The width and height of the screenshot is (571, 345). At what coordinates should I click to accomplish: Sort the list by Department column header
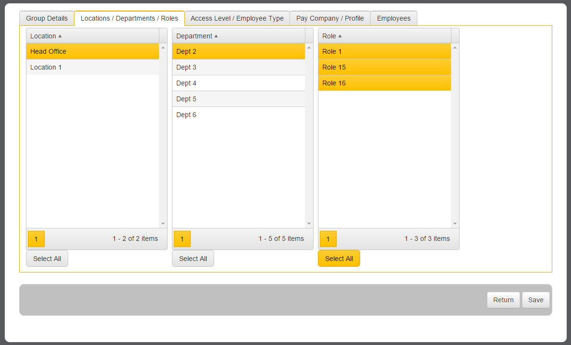[239, 36]
